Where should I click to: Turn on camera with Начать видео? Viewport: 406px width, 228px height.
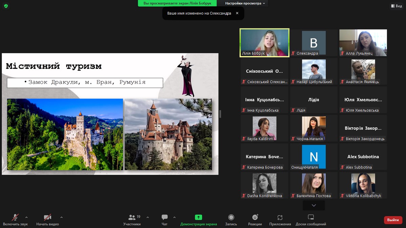[x=47, y=220]
